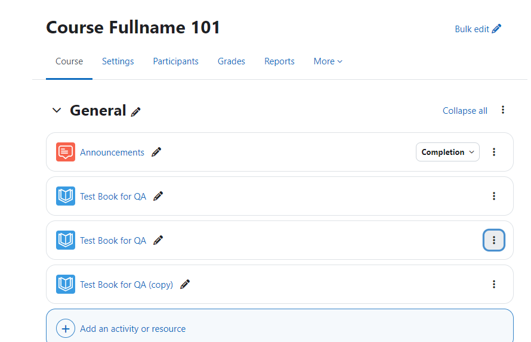Collapse the General section using its chevron
Screen dimensions: 531x342
[x=57, y=110]
